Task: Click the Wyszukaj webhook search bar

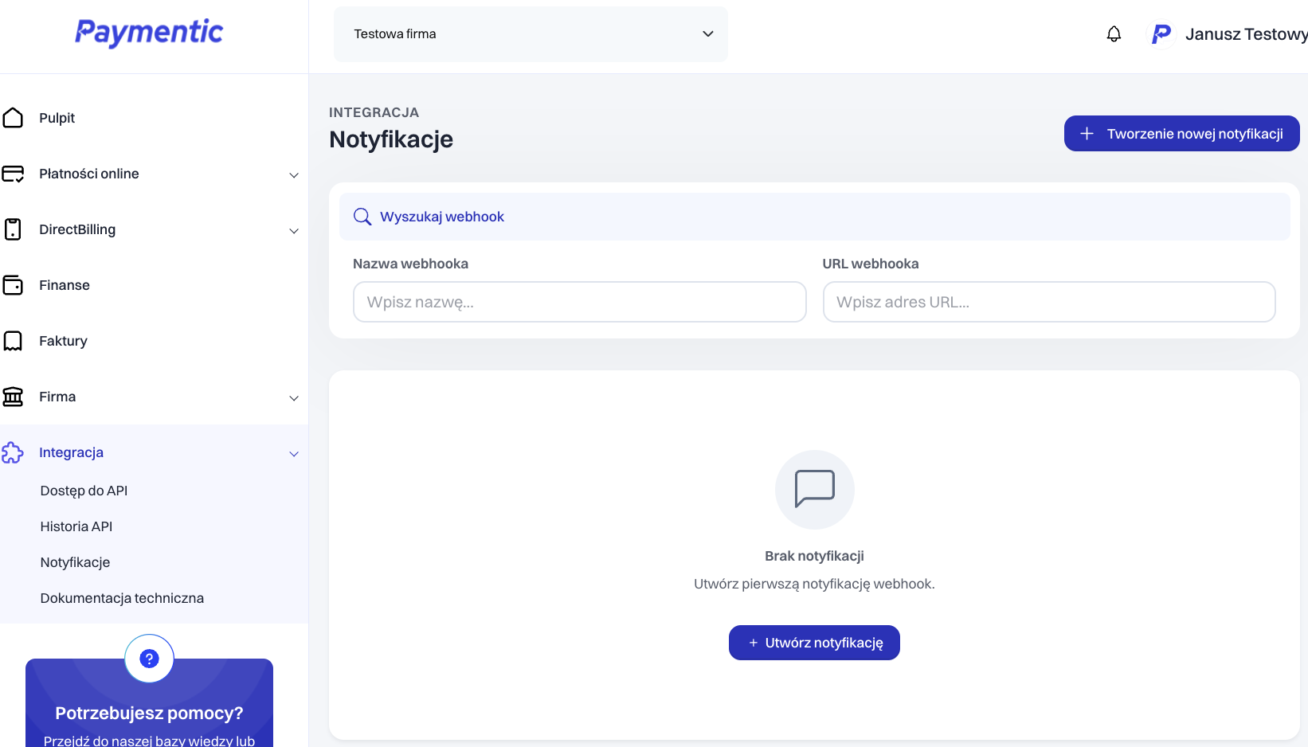Action: [x=815, y=217]
